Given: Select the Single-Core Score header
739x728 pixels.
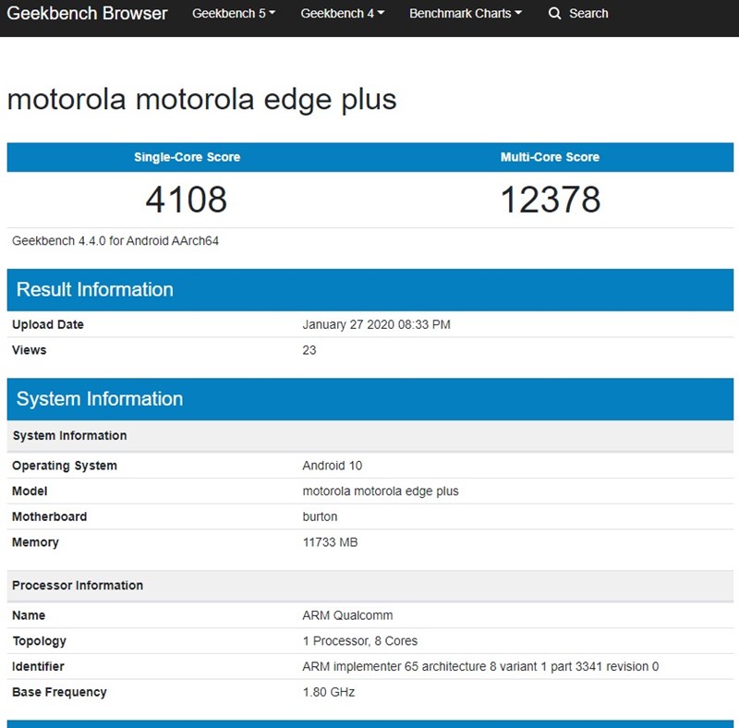Looking at the screenshot, I should [x=187, y=157].
